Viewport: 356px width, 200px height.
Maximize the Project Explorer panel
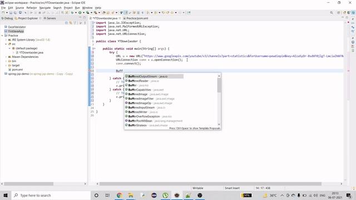[x=84, y=18]
